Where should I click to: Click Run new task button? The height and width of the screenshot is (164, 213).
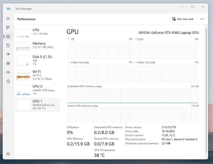(183, 19)
